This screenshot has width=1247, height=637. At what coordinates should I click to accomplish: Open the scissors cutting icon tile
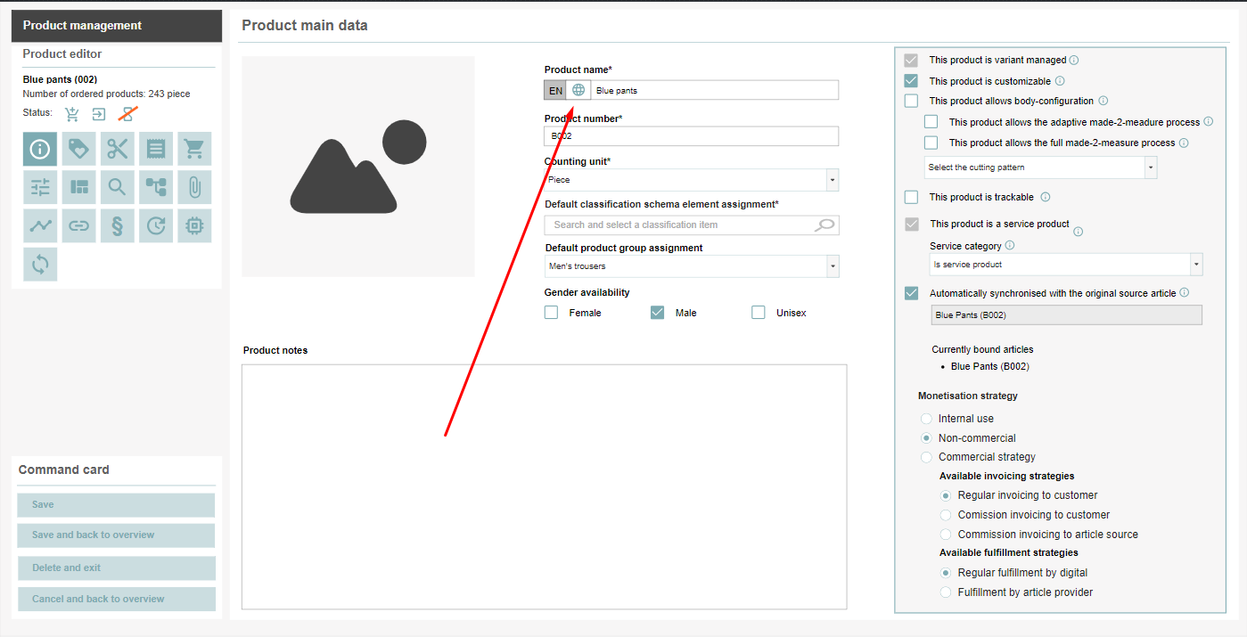tap(118, 149)
